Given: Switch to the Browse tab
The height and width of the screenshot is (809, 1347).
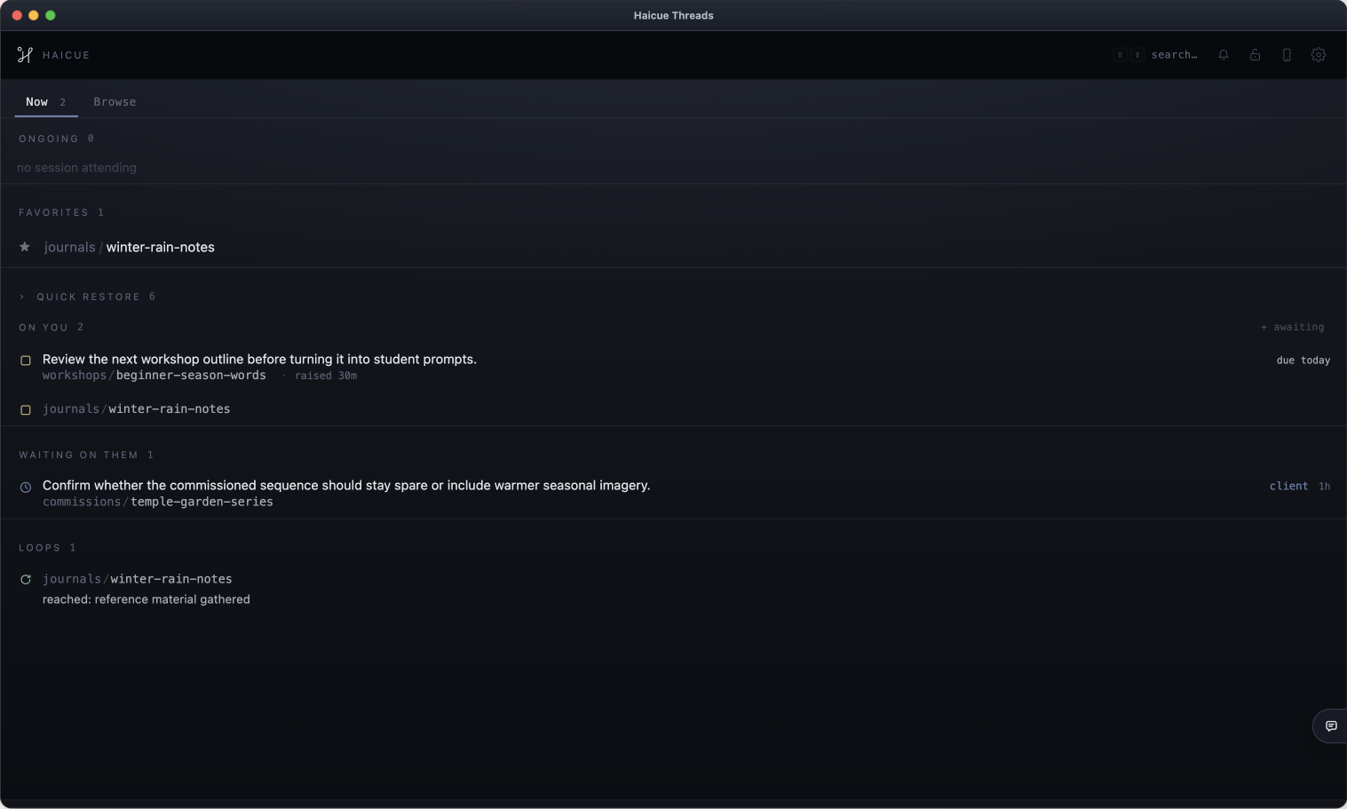Looking at the screenshot, I should pos(115,102).
